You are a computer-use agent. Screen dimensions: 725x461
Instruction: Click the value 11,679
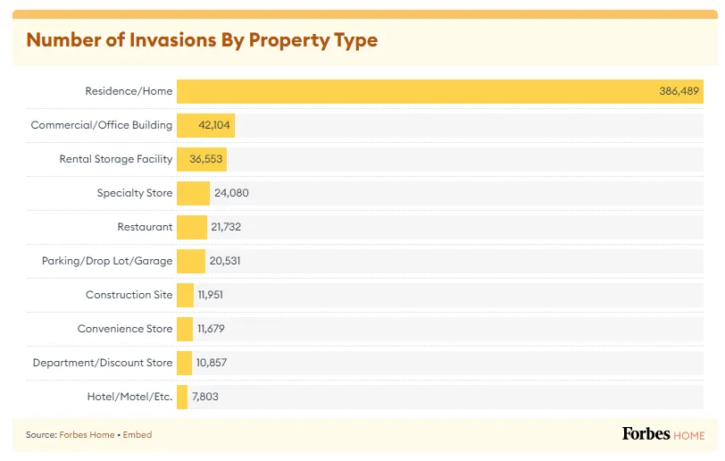click(x=211, y=329)
